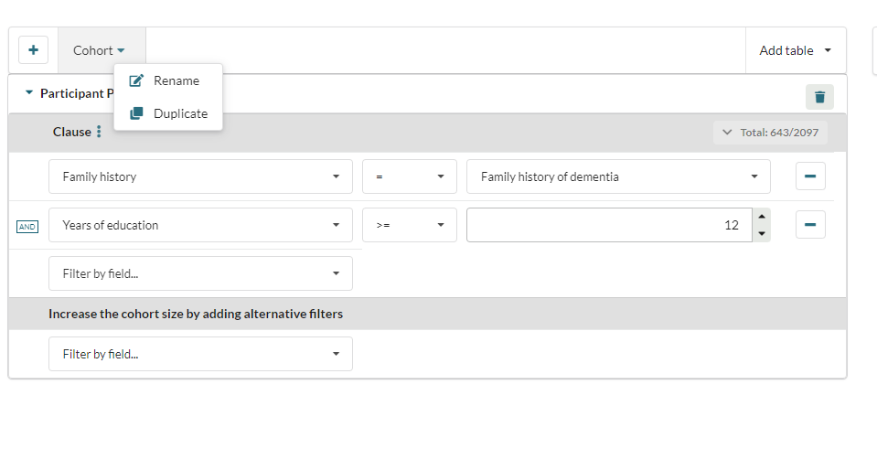The height and width of the screenshot is (470, 877).
Task: Click the Duplicate copy icon
Action: point(137,113)
